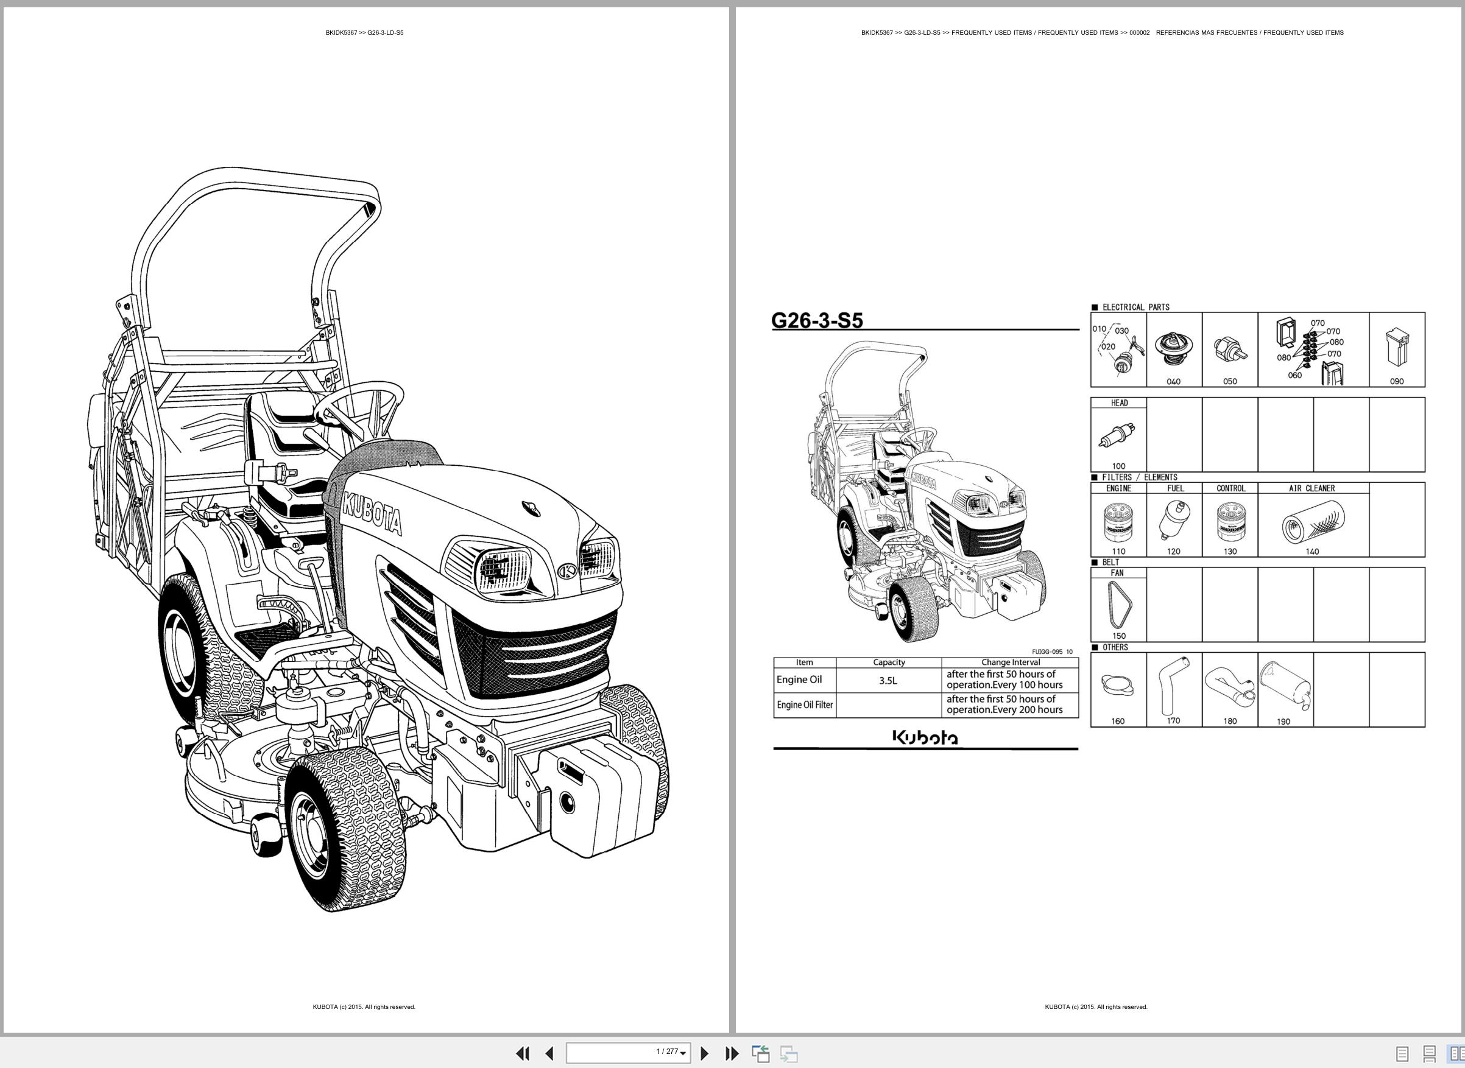Click left page KUBOTA copyright footer
The image size is (1465, 1068).
point(364,1007)
